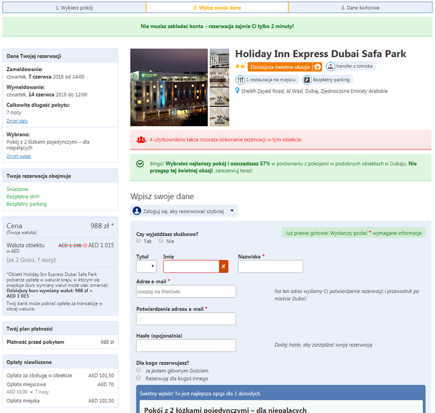Open the top small hotel thumbnail

(220, 58)
